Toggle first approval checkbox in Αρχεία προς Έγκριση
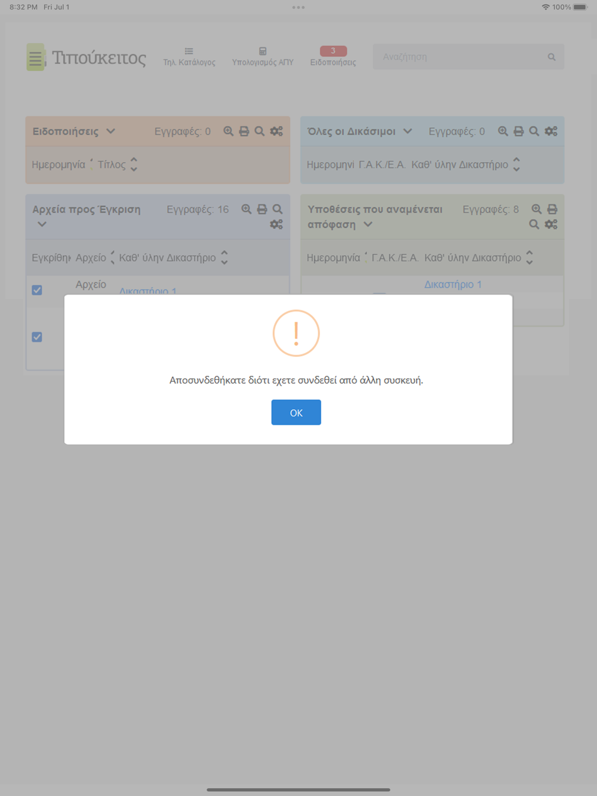Image resolution: width=597 pixels, height=796 pixels. [x=37, y=290]
